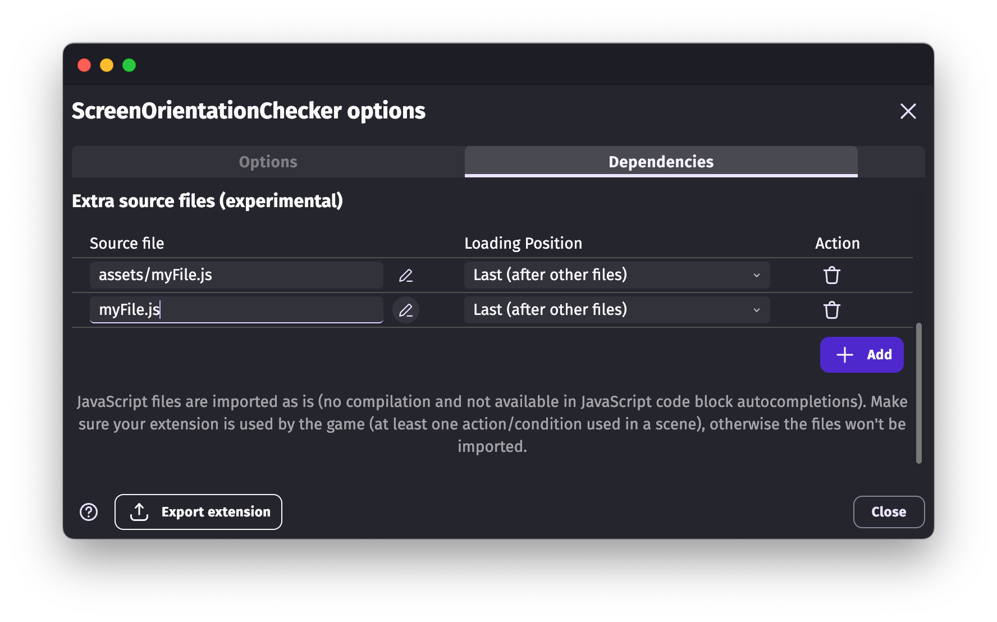Click the vertical scrollbar on the right
This screenshot has width=997, height=622.
click(920, 393)
